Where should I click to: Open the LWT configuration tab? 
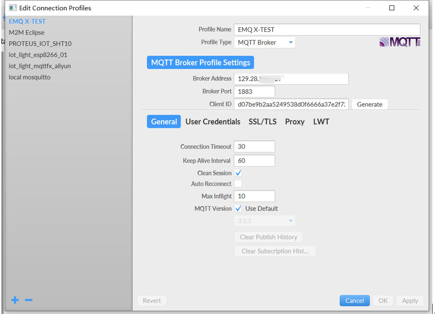[321, 121]
